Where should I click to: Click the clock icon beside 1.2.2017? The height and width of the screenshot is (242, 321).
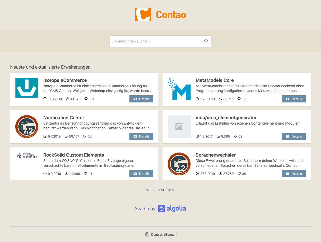pos(197,136)
